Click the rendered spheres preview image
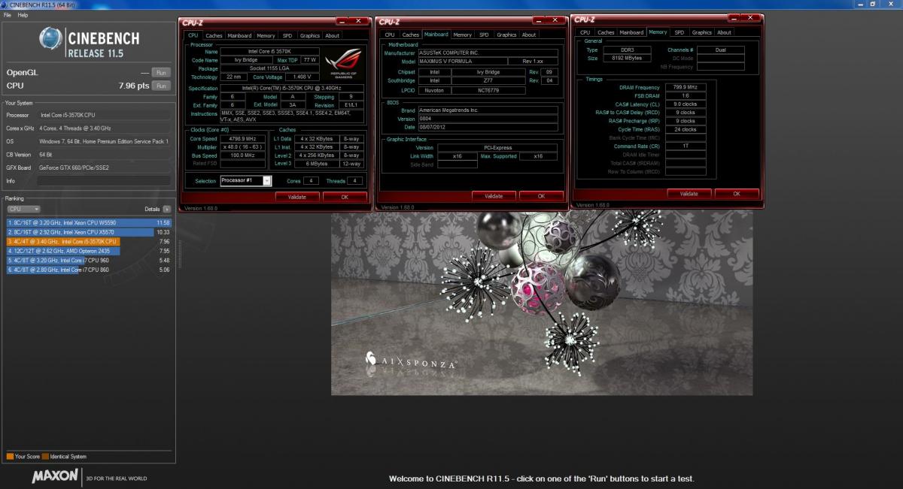The height and width of the screenshot is (489, 903). coord(542,303)
